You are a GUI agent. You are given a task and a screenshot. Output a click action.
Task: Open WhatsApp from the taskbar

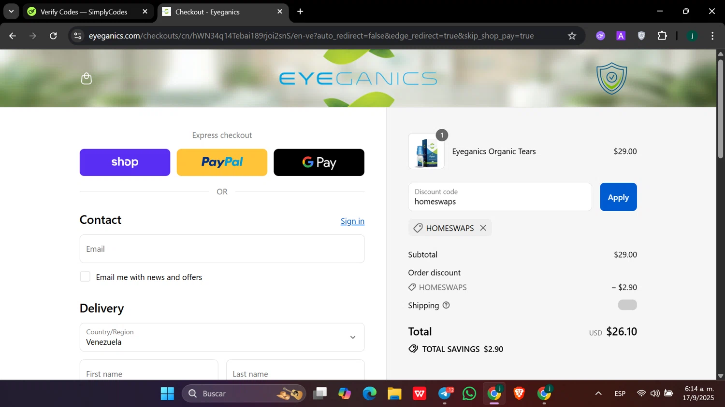[x=469, y=393]
